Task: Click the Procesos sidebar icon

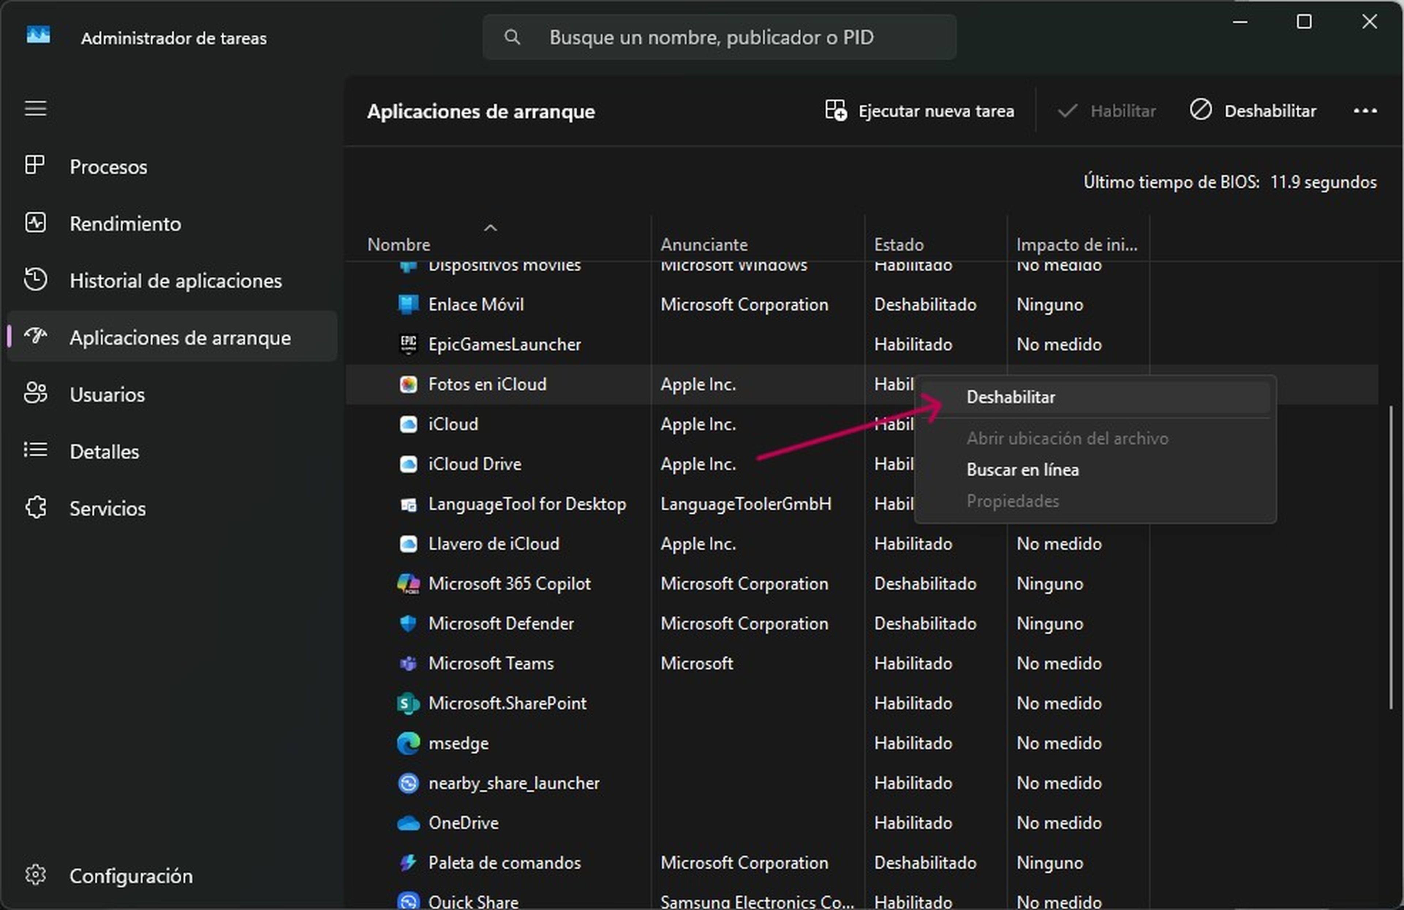Action: point(35,165)
